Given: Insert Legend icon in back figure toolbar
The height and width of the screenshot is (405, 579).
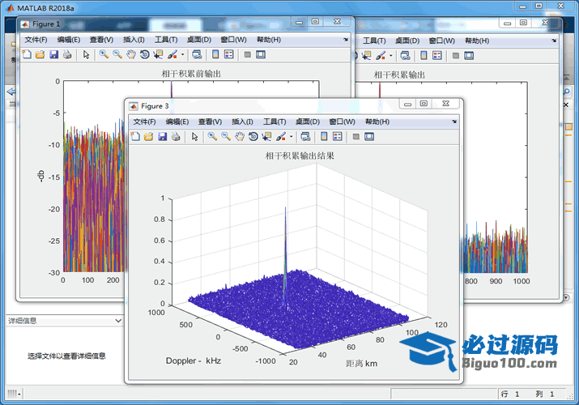Looking at the screenshot, I should [x=437, y=56].
